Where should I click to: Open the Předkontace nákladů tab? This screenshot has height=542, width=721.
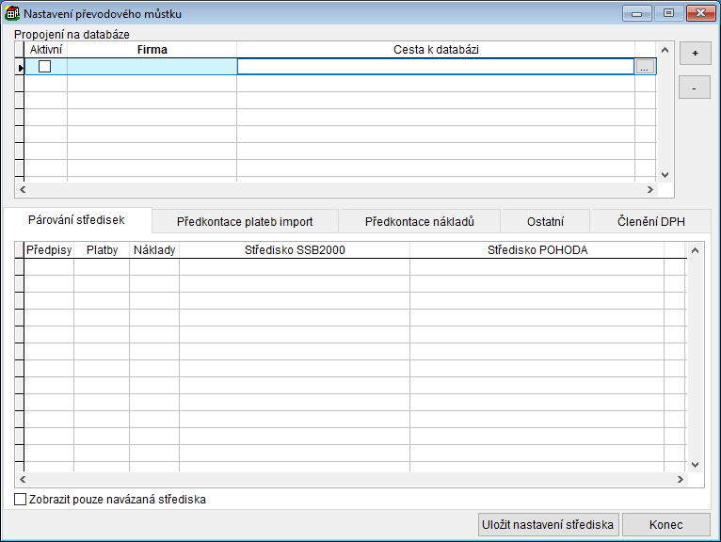click(x=419, y=222)
